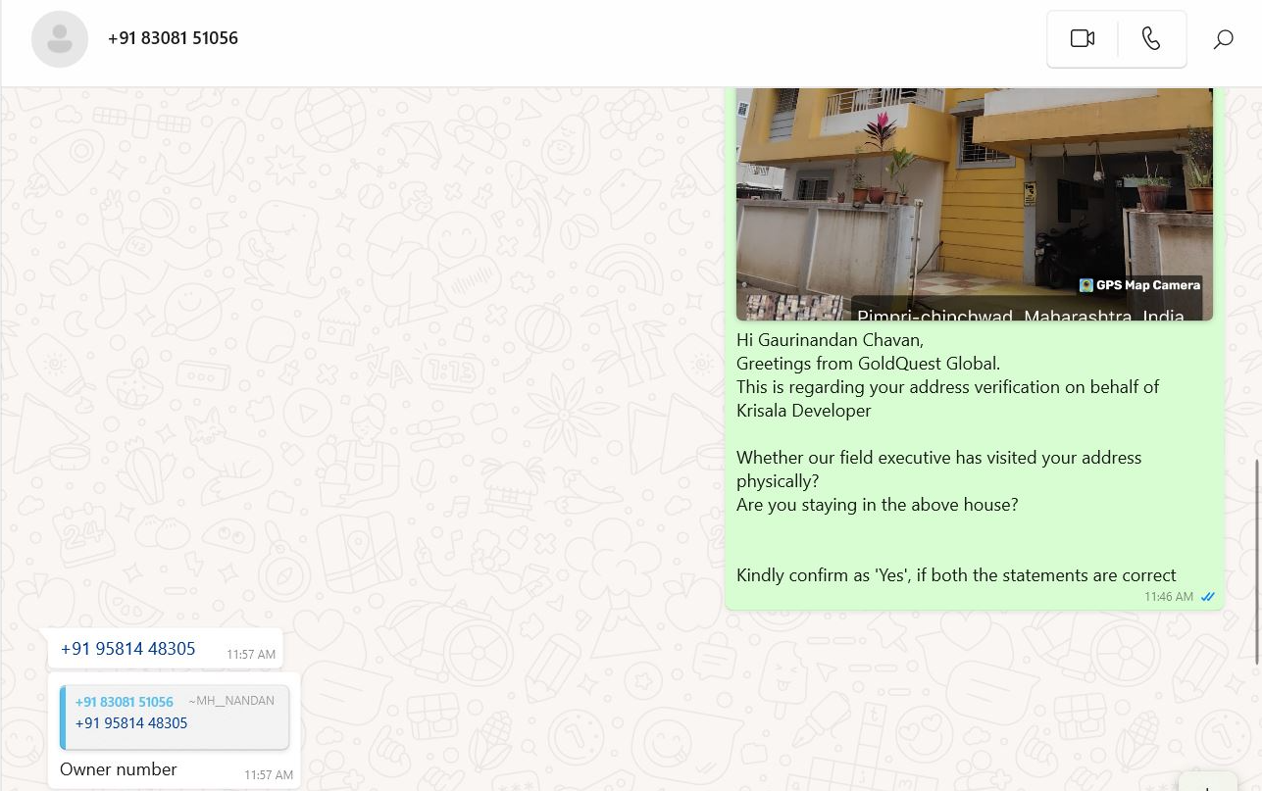The image size is (1262, 791).
Task: Click "Kindly confirm as 'Yes'" message line
Action: click(956, 575)
